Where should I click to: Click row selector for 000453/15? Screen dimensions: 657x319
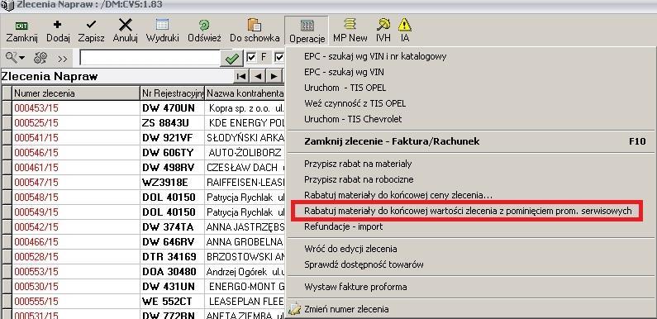click(x=7, y=108)
